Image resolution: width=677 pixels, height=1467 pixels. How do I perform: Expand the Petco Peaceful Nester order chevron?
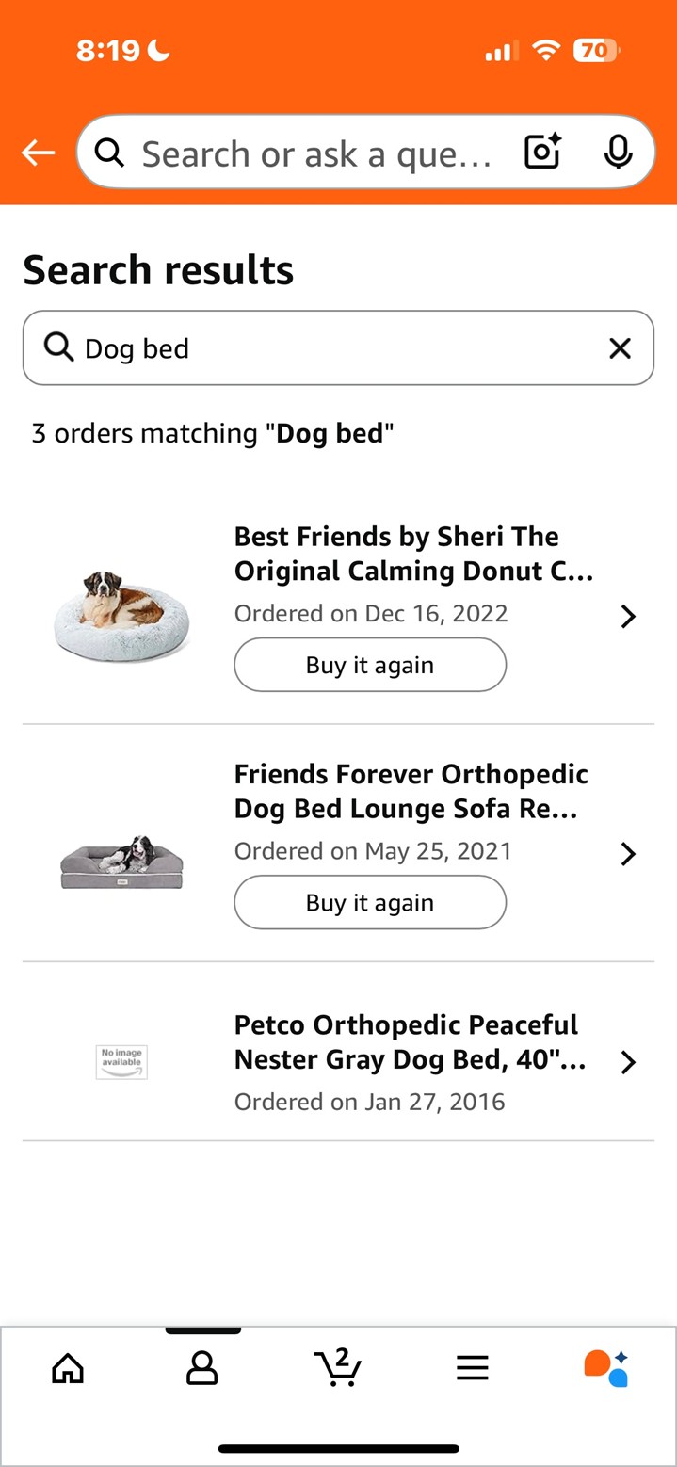click(628, 1062)
